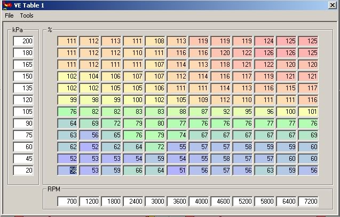340x217 pixels.
Task: Select the 7200 RPM bin field
Action: (309, 201)
